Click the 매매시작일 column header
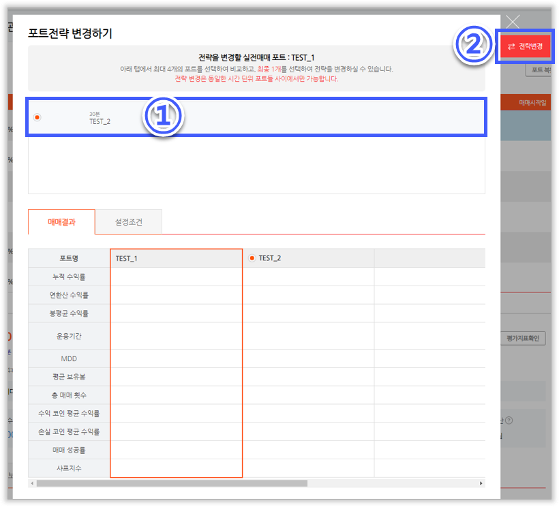Screen dimensions: 559x507 tap(532, 103)
